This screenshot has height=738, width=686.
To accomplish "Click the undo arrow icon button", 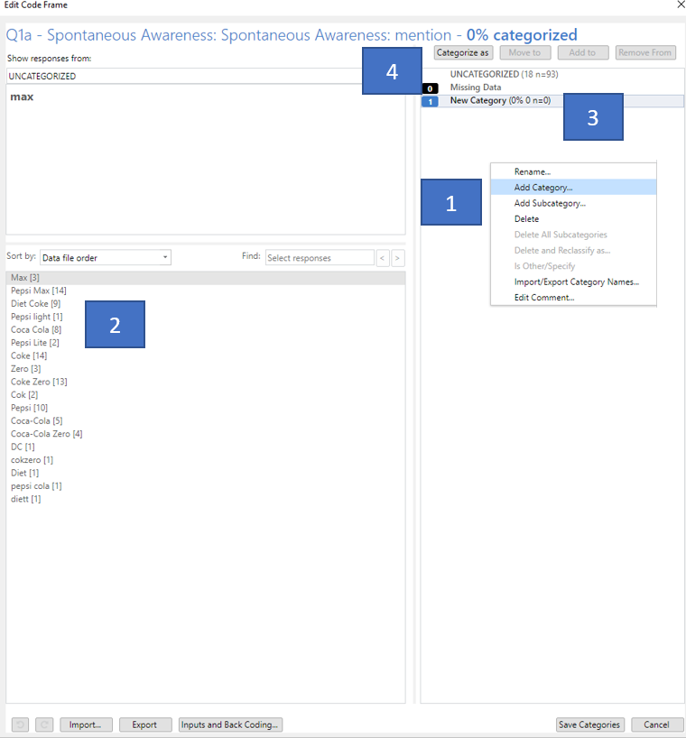I will pyautogui.click(x=20, y=724).
